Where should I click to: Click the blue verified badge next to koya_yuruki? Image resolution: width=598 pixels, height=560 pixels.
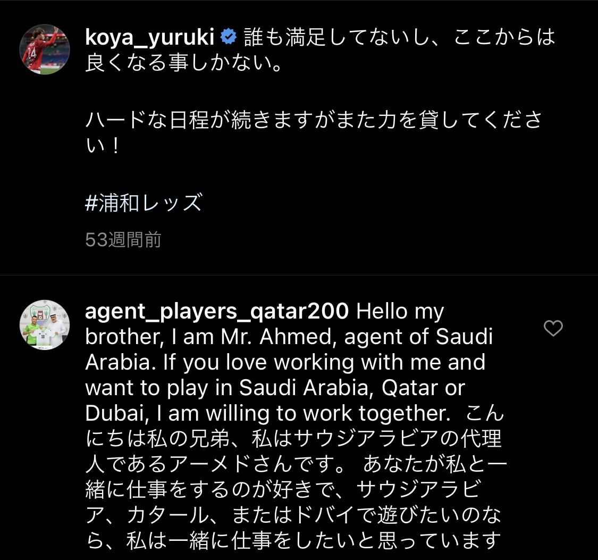coord(229,37)
